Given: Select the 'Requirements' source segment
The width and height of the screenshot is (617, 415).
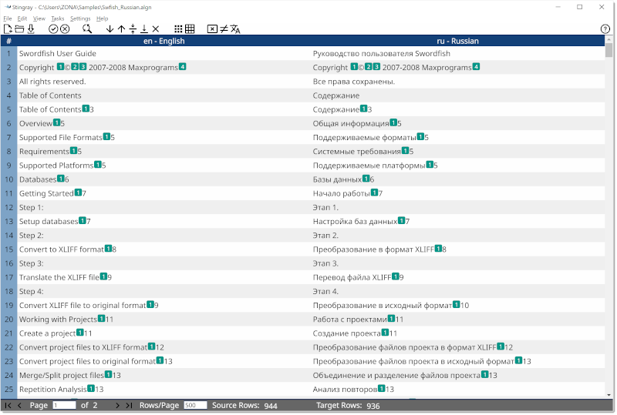Looking at the screenshot, I should (x=164, y=152).
